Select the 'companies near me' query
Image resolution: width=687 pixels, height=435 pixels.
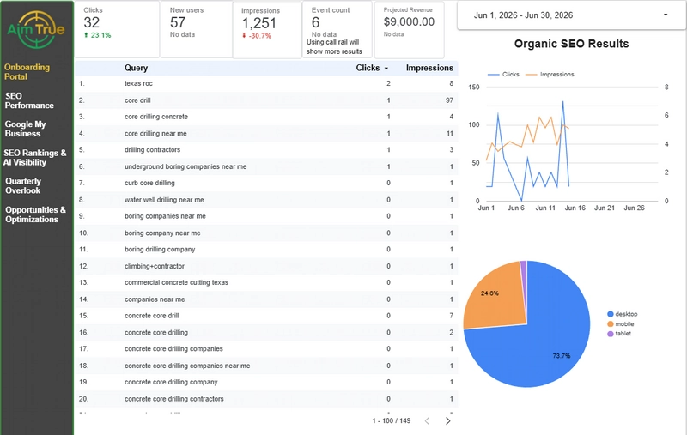click(x=155, y=299)
